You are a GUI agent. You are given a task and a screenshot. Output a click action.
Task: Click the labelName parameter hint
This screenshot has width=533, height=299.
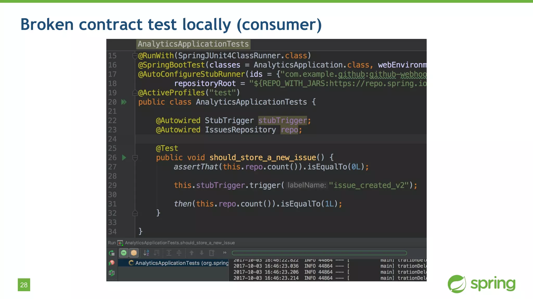[306, 185]
